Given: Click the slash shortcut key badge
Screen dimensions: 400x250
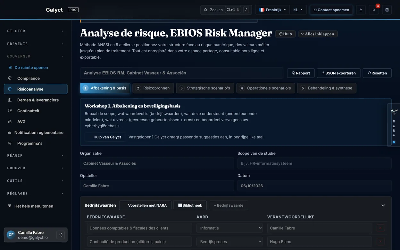Looking at the screenshot, I should 246,10.
